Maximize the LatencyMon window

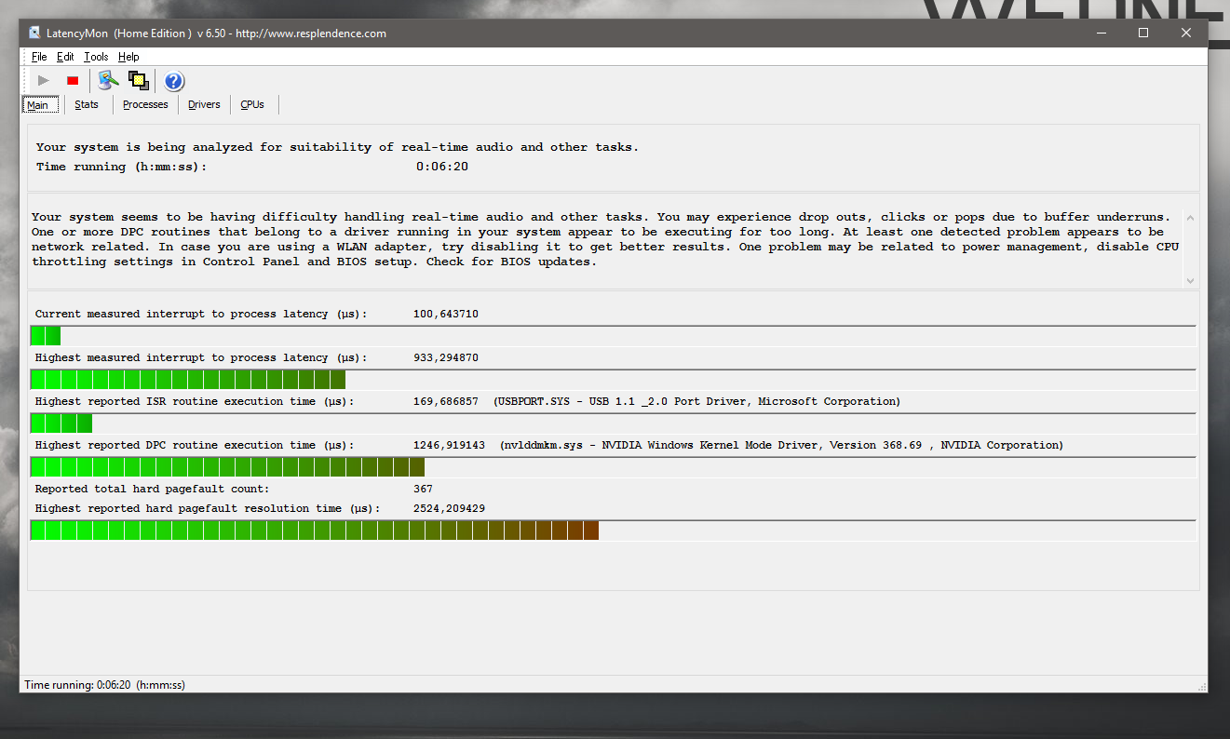coord(1143,33)
